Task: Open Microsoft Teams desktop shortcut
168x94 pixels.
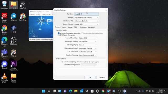Action: tap(4, 54)
